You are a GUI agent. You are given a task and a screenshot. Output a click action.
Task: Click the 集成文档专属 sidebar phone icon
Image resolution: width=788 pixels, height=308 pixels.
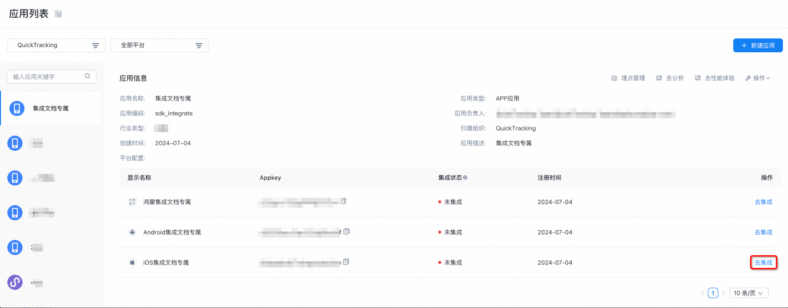point(17,108)
